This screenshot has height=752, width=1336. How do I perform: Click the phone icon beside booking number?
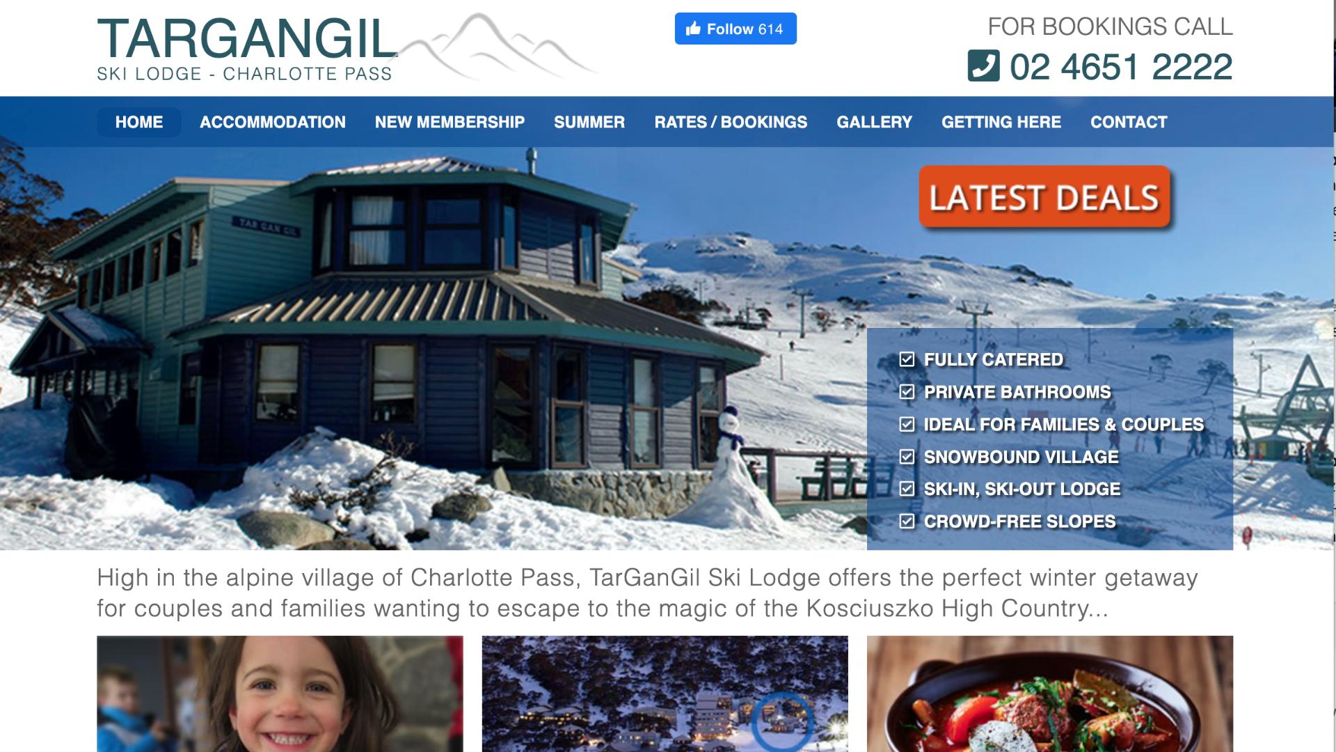coord(983,66)
